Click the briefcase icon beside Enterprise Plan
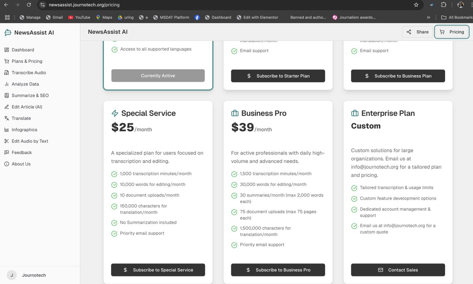Image resolution: width=473 pixels, height=284 pixels. point(355,113)
